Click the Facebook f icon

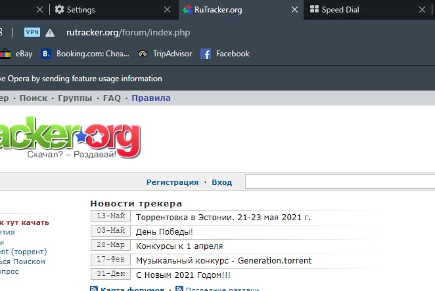pos(206,54)
